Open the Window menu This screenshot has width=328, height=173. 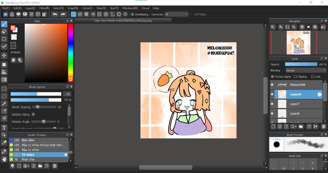(130, 8)
